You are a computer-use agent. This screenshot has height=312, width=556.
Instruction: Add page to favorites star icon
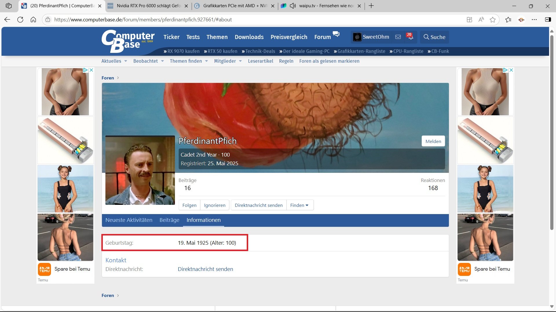point(493,20)
